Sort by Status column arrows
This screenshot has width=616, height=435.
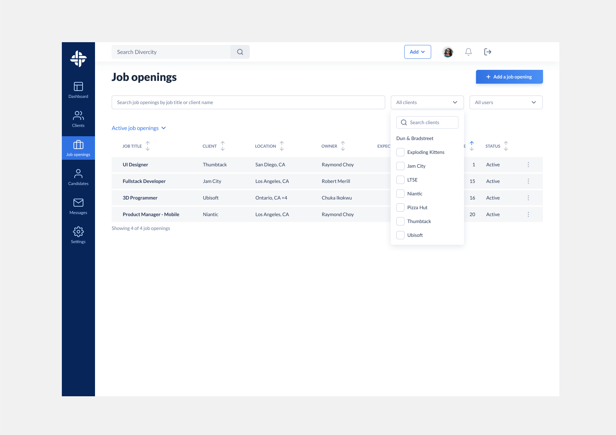[506, 146]
